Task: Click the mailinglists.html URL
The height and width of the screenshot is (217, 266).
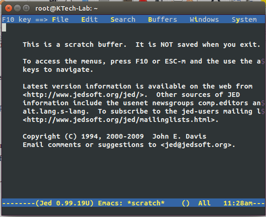Action: 121,120
